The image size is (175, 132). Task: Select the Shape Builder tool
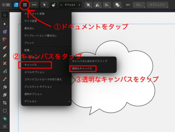click(x=5, y=119)
